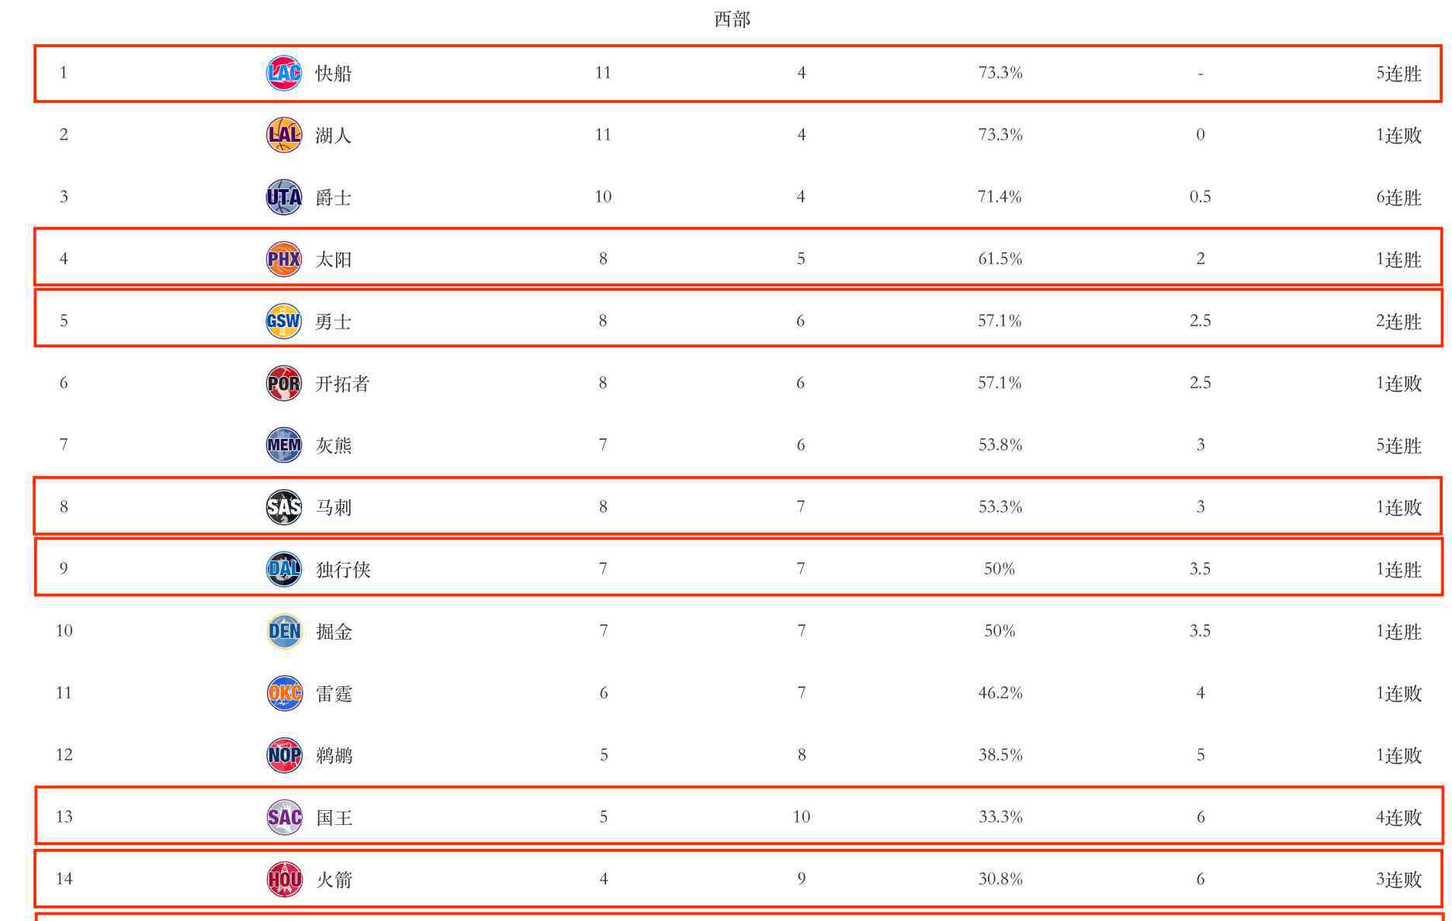Click the DAL Mavericks team logo
Image resolution: width=1452 pixels, height=921 pixels.
click(283, 569)
